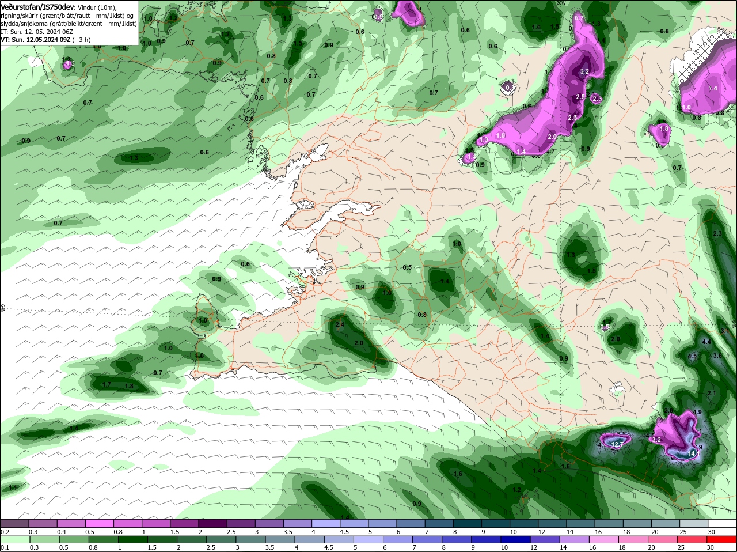737x552 pixels.
Task: Click the 20W longitude label
Action: pos(561,3)
